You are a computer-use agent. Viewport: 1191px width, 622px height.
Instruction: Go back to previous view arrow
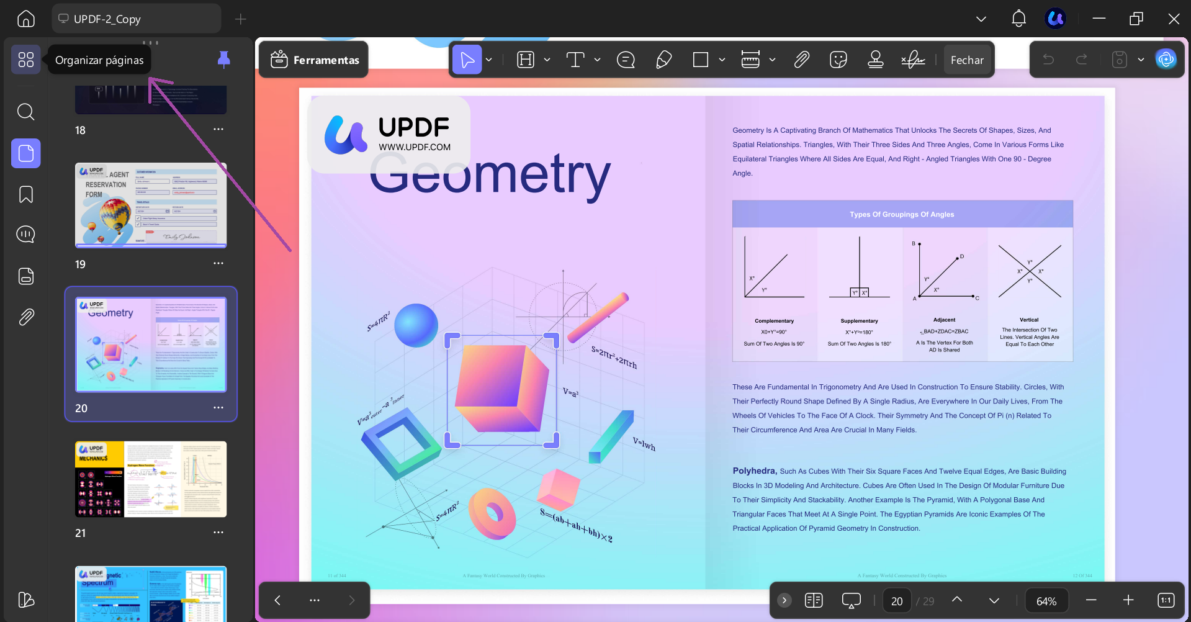click(x=277, y=600)
